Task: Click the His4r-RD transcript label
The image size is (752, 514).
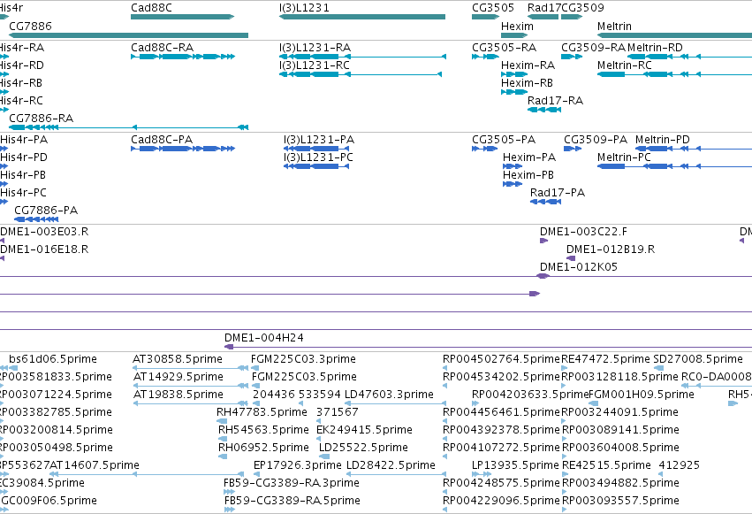Action: click(x=21, y=65)
